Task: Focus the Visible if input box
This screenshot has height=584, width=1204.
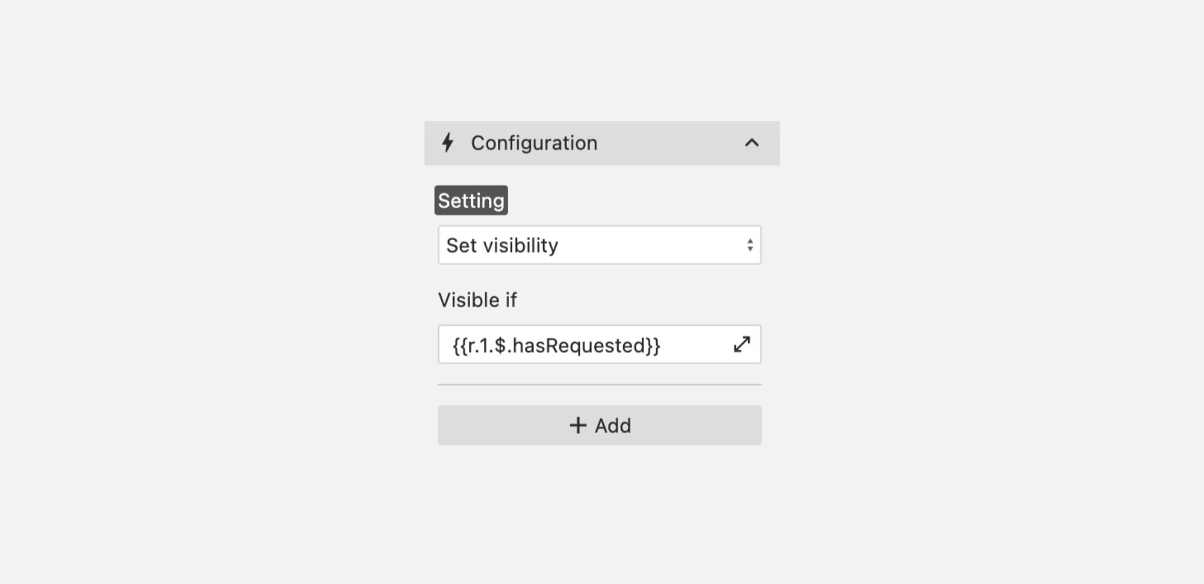Action: (x=600, y=344)
